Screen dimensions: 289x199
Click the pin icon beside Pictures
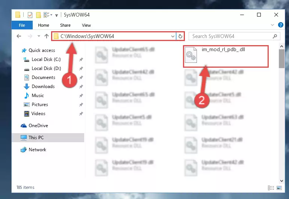[x=81, y=105]
